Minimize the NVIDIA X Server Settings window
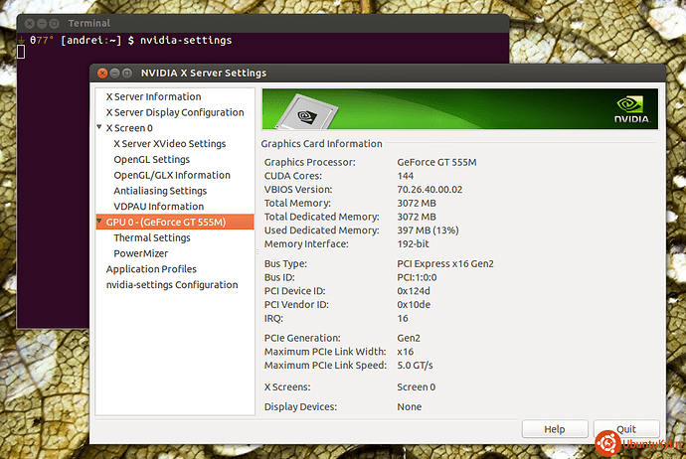The width and height of the screenshot is (686, 459). coord(113,74)
